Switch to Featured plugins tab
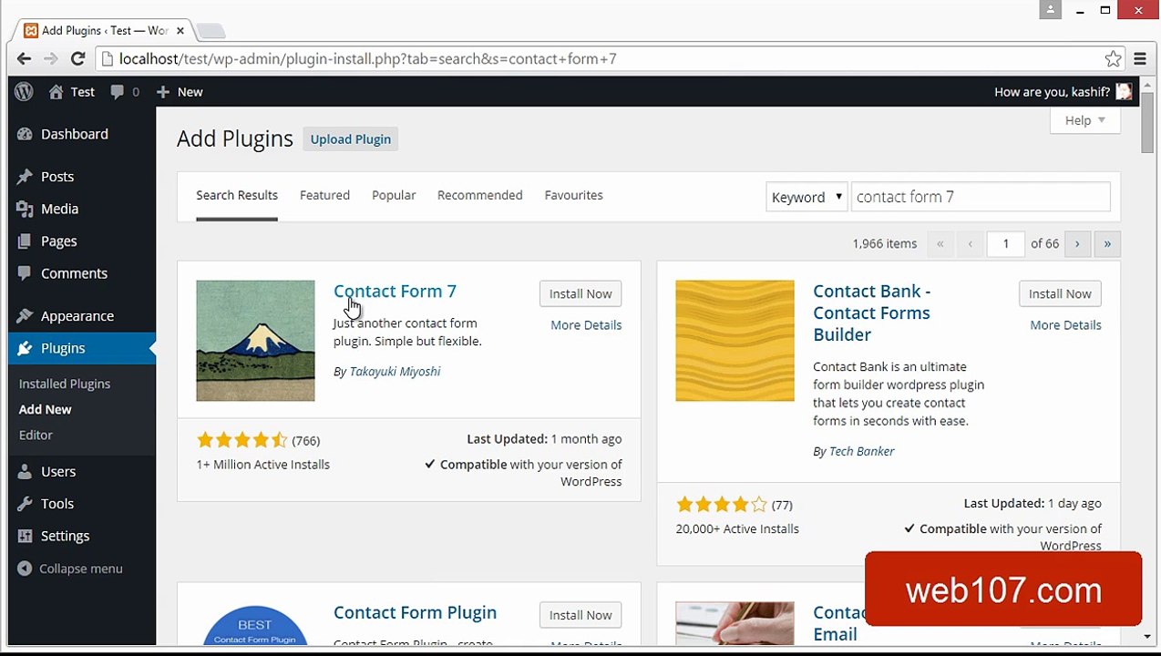This screenshot has width=1161, height=656. (x=324, y=195)
